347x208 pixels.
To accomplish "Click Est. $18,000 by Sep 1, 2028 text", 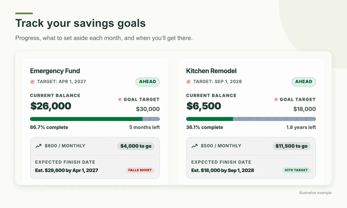I will click(223, 170).
